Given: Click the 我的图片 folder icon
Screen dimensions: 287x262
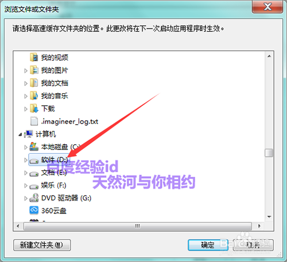Looking at the screenshot, I should click(34, 70).
